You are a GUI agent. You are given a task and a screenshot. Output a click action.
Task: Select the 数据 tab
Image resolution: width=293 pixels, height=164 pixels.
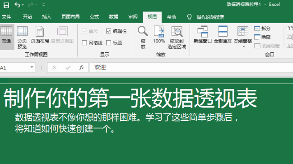pos(114,17)
